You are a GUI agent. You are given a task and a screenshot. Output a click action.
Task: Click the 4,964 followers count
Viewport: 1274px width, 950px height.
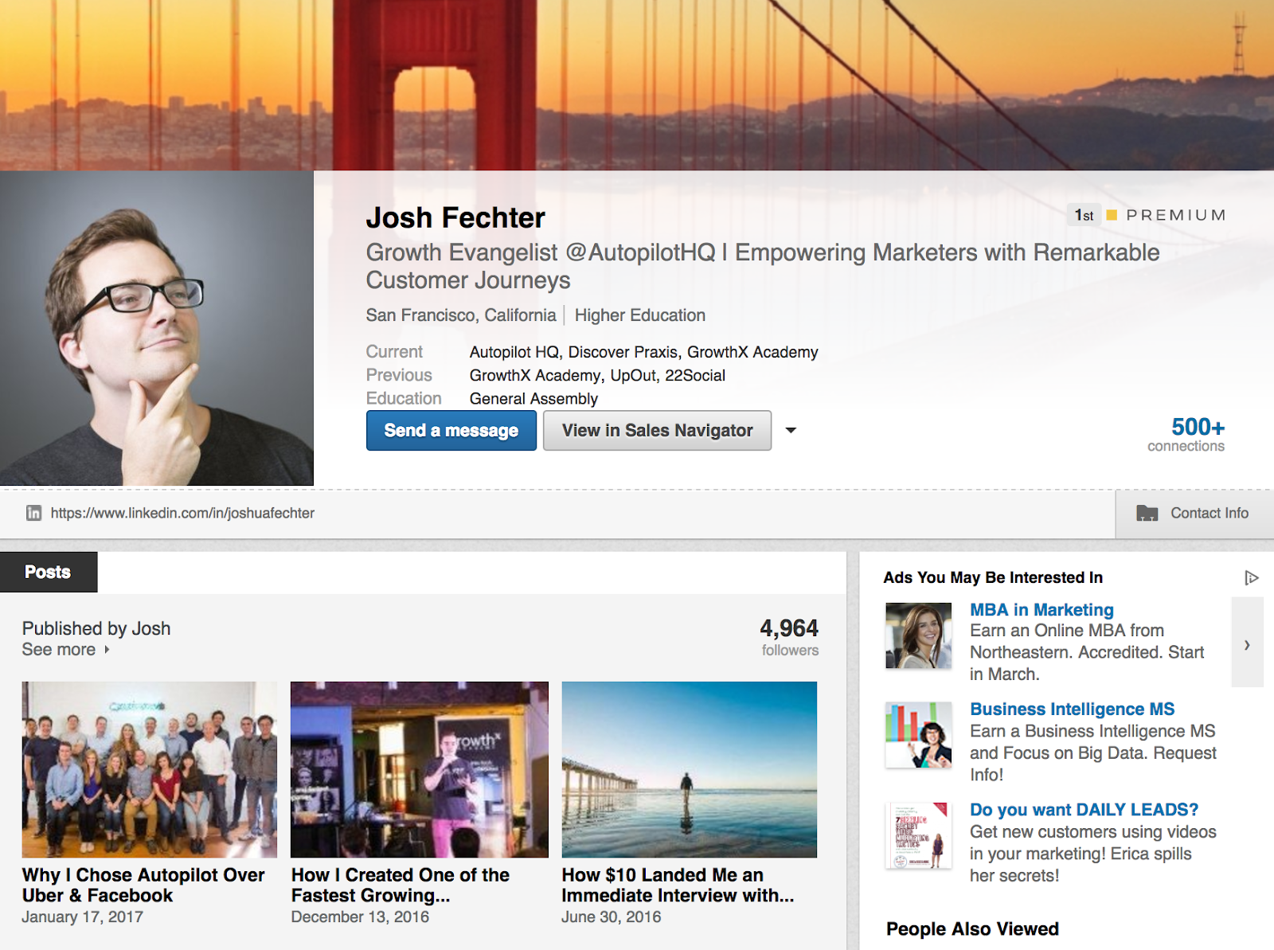click(x=789, y=637)
